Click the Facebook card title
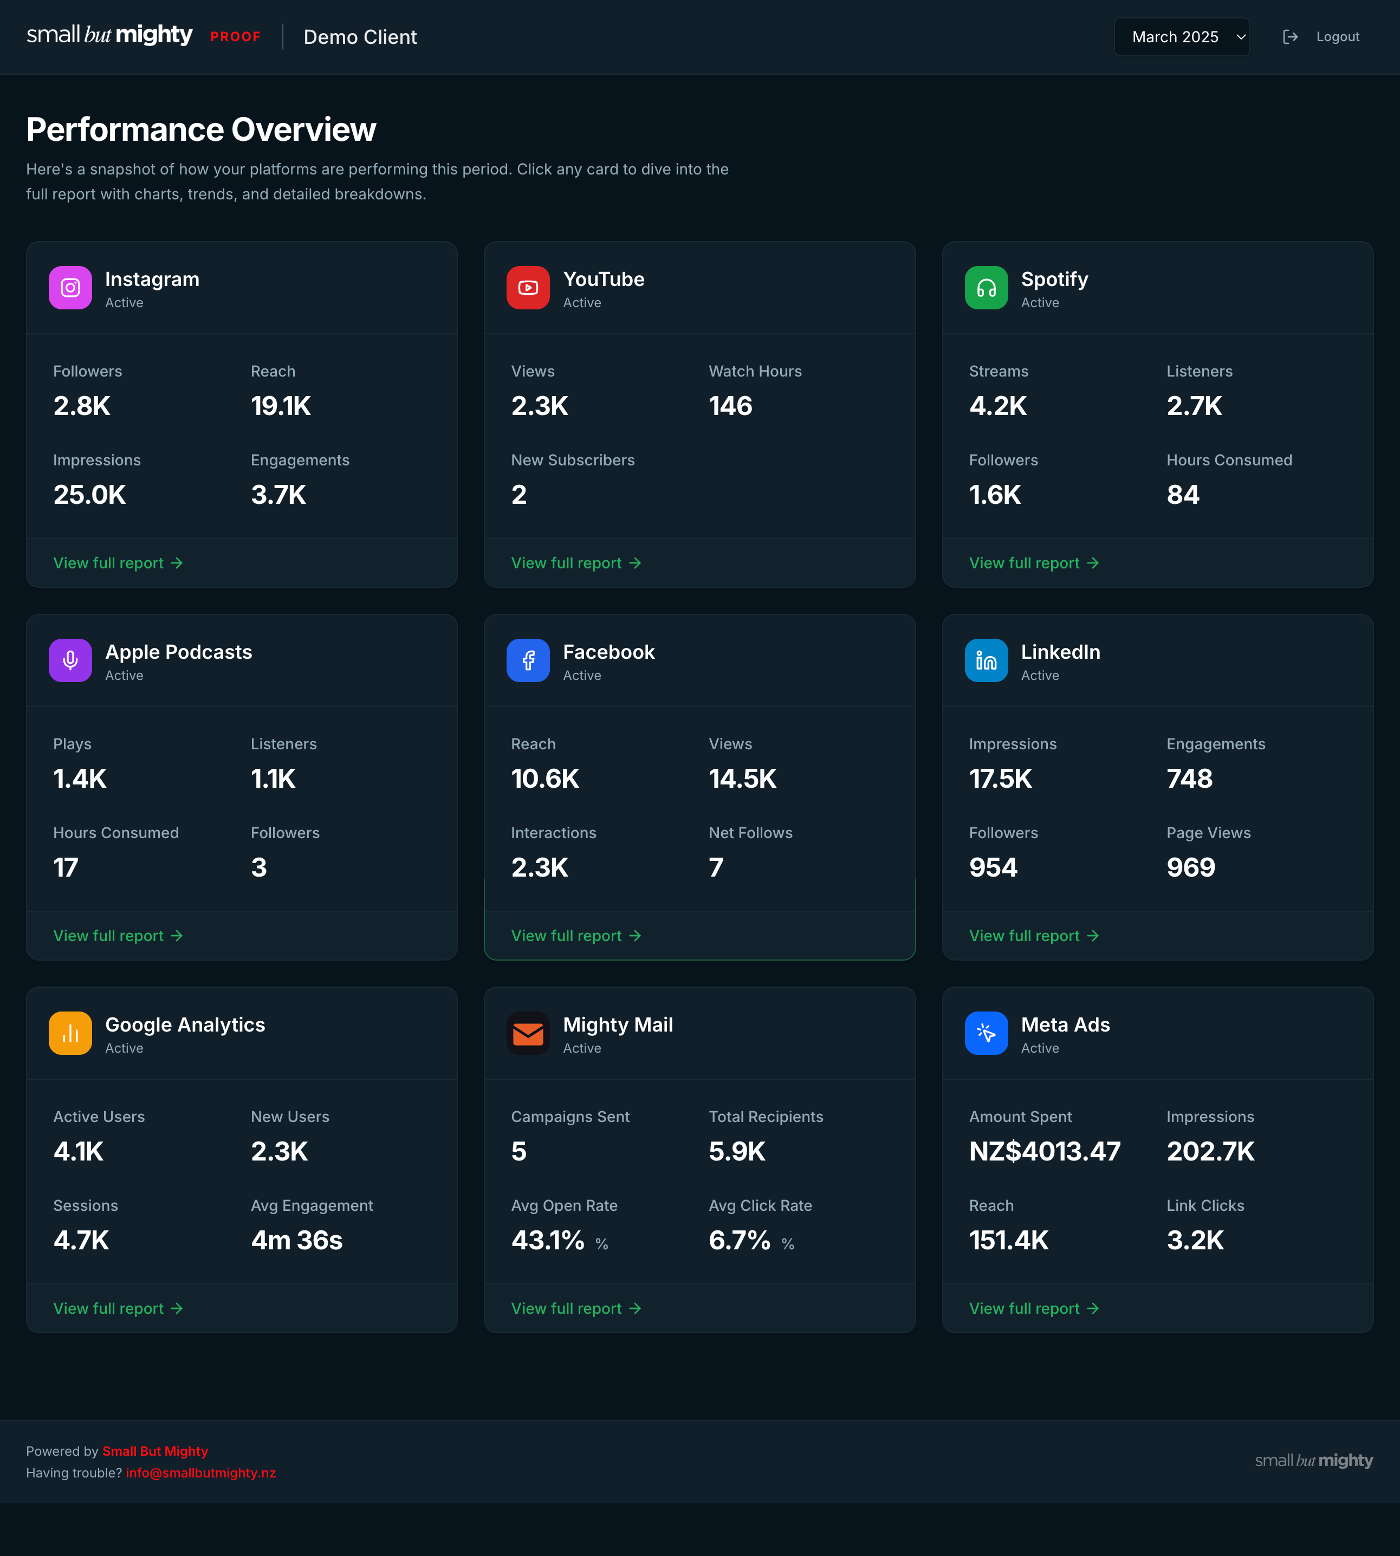 tap(608, 652)
